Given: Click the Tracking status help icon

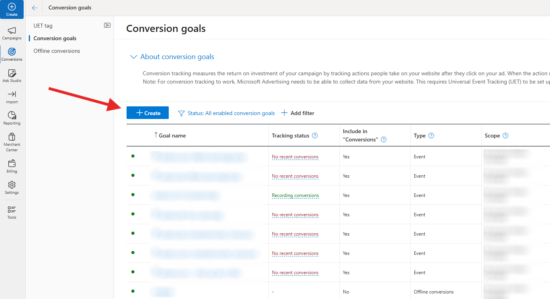Looking at the screenshot, I should [315, 136].
